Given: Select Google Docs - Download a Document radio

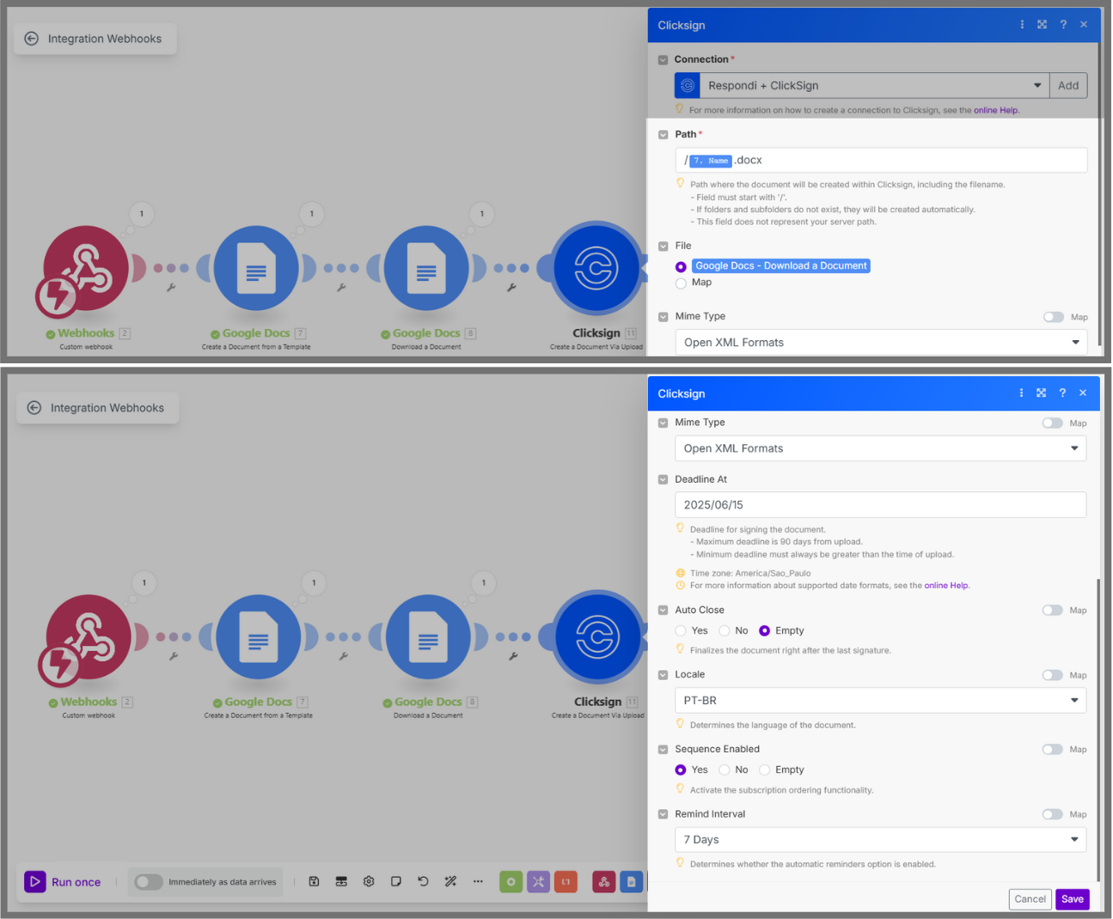Looking at the screenshot, I should 681,267.
